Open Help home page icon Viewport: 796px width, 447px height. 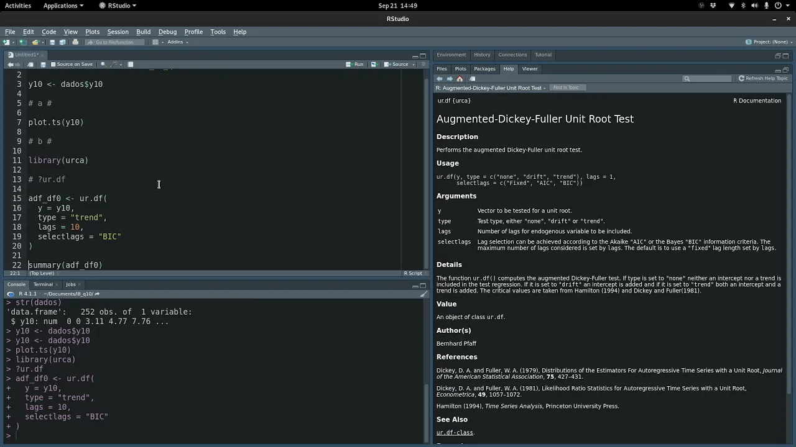pos(460,79)
